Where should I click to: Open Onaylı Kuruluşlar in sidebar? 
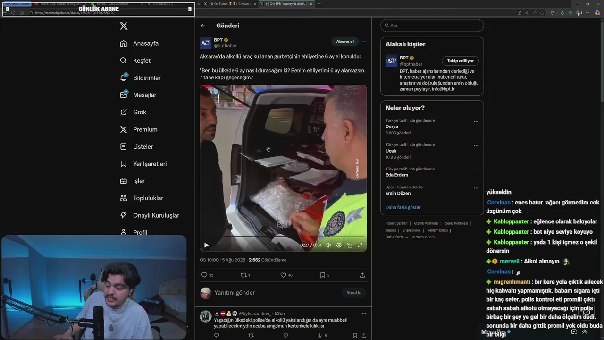click(150, 215)
